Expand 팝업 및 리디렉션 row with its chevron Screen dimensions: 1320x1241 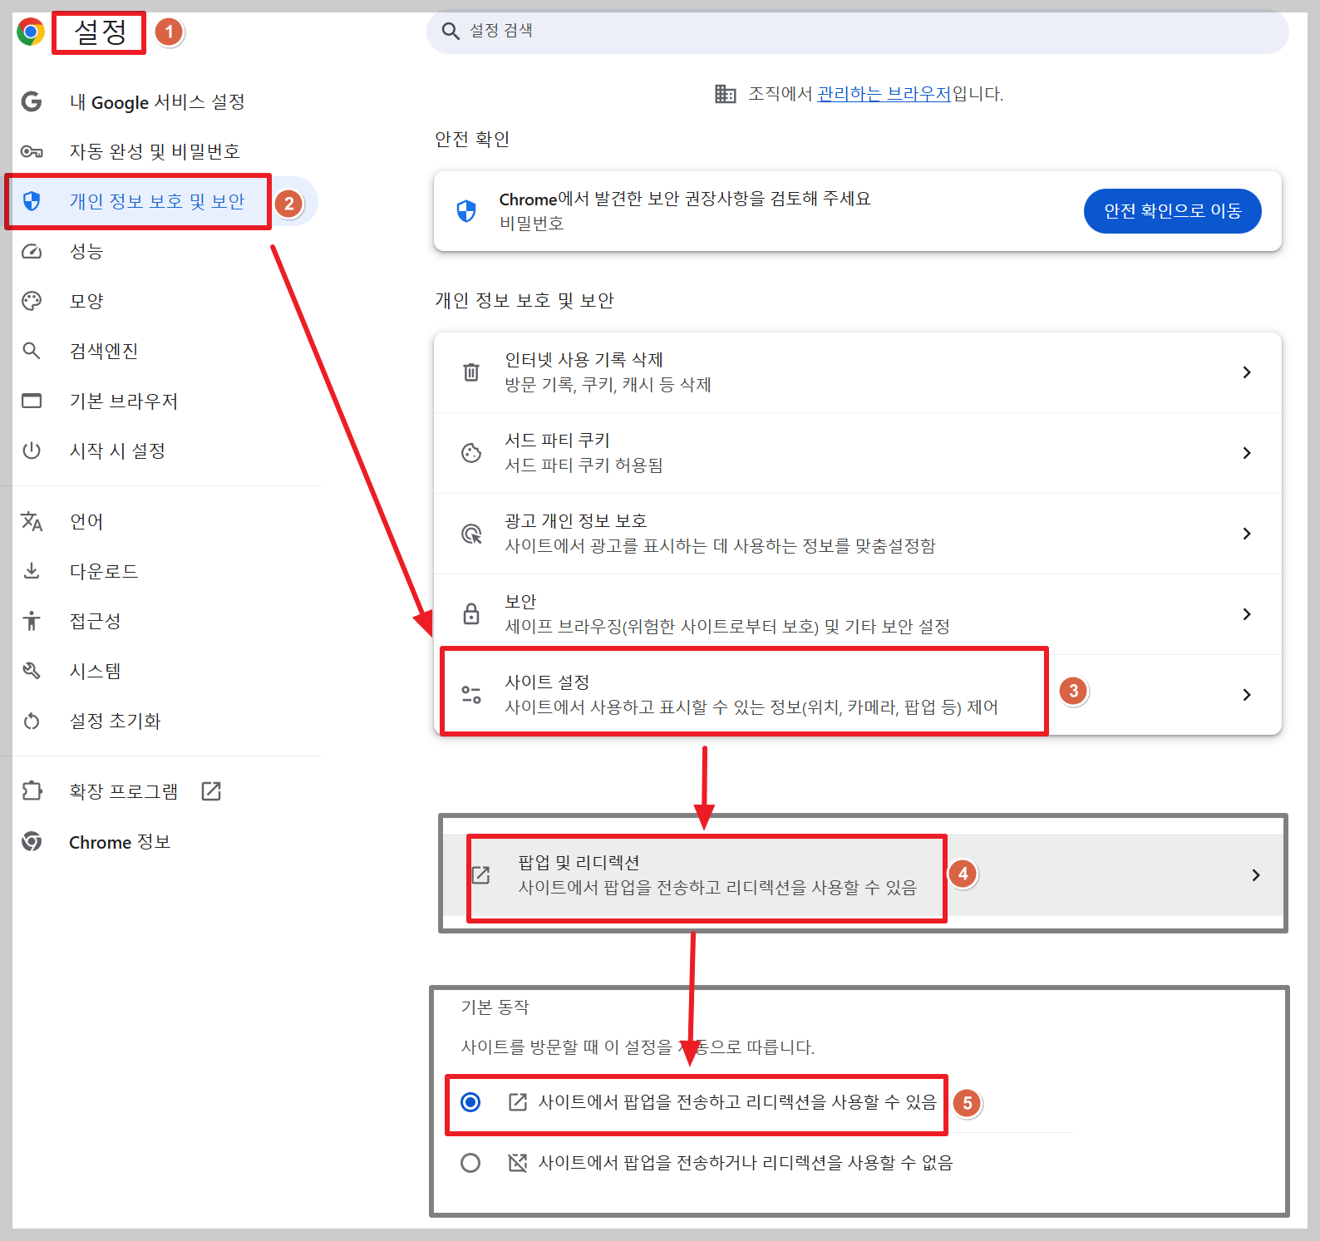(1255, 875)
